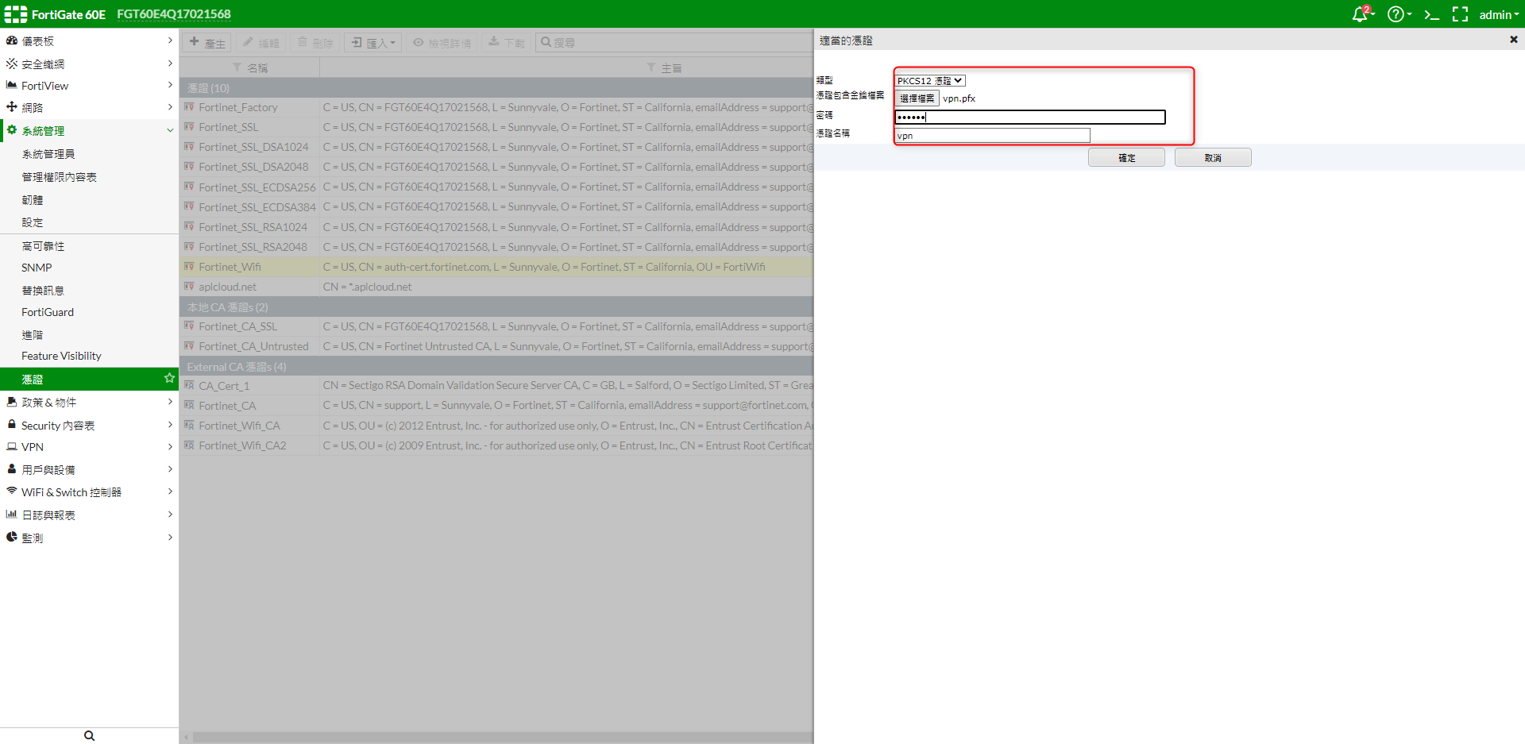Focus the password input field
Viewport: 1525px width, 744px height.
point(1030,117)
